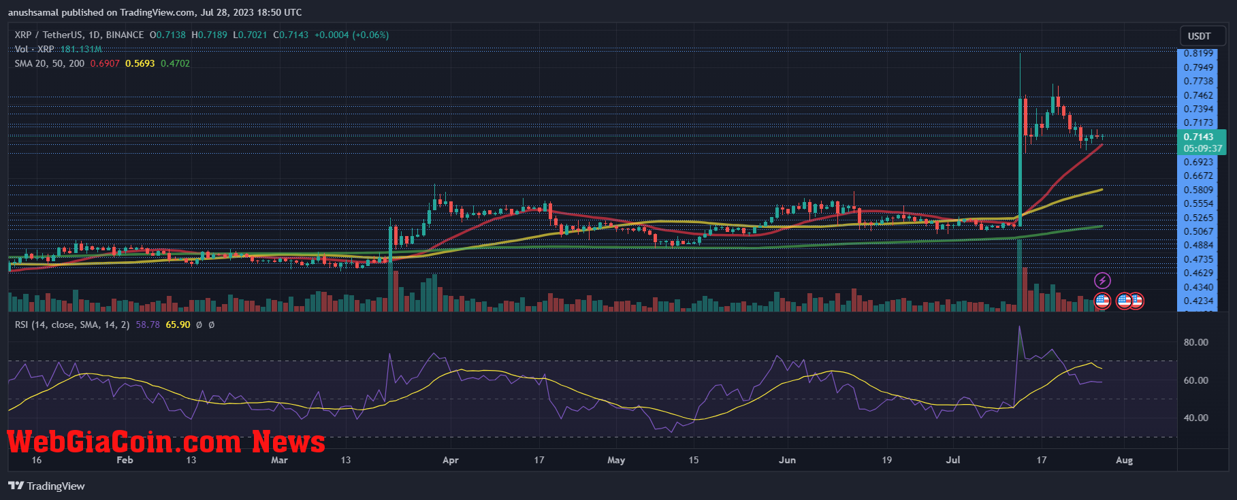Click the close price C0.7143

[291, 35]
